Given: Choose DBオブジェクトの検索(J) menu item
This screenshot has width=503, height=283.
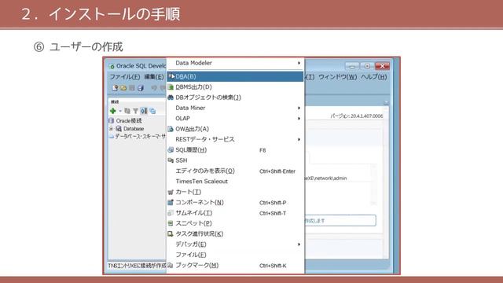Looking at the screenshot, I should [x=235, y=97].
